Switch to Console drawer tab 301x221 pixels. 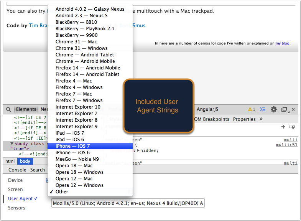[17, 170]
